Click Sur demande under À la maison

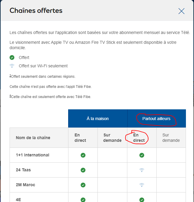coord(112,138)
